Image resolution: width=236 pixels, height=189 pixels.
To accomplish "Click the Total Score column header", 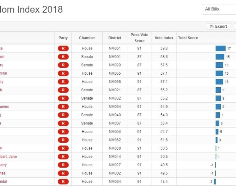I will (x=188, y=38).
